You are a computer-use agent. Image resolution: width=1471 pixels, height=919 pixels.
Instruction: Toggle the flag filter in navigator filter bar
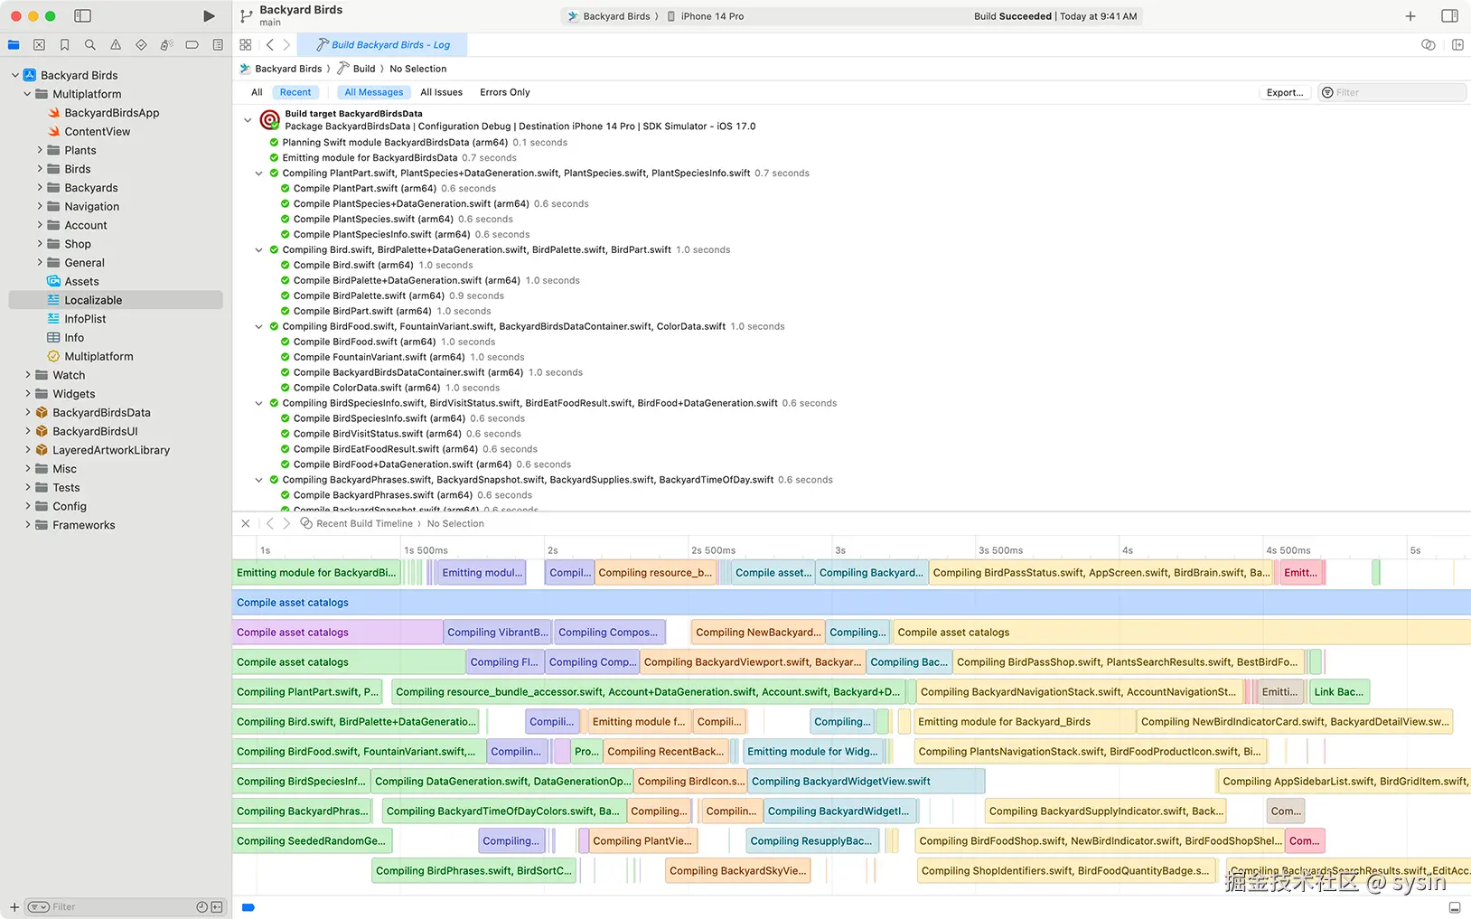pyautogui.click(x=39, y=906)
